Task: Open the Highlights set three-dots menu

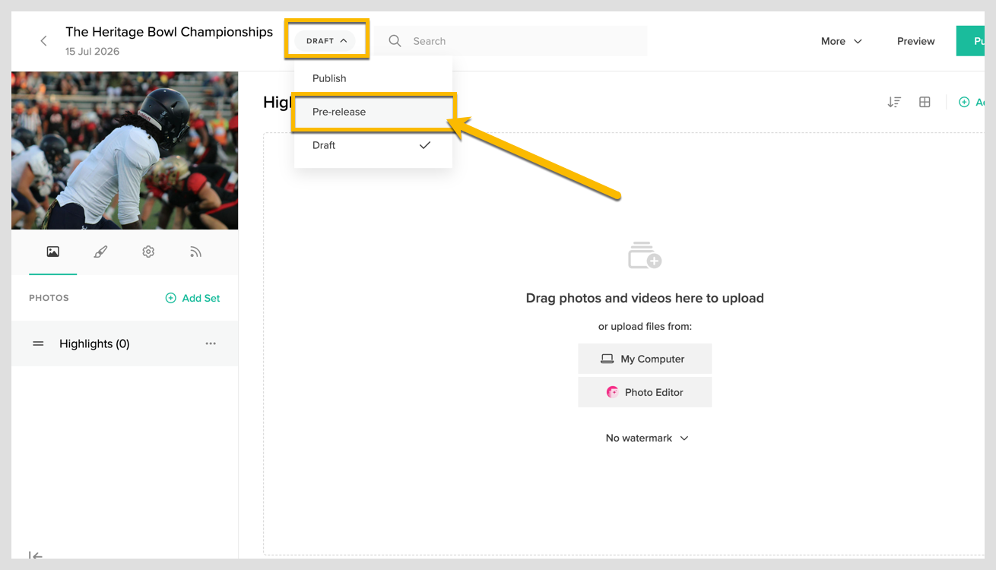Action: pos(211,344)
